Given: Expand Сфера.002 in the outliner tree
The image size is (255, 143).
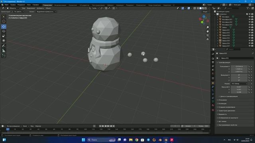Looking at the screenshot, I should pyautogui.click(x=218, y=33).
